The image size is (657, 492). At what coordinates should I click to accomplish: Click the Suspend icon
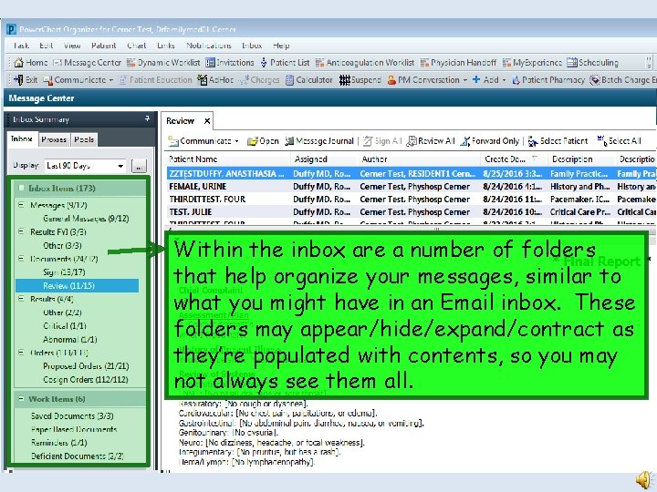coord(360,80)
